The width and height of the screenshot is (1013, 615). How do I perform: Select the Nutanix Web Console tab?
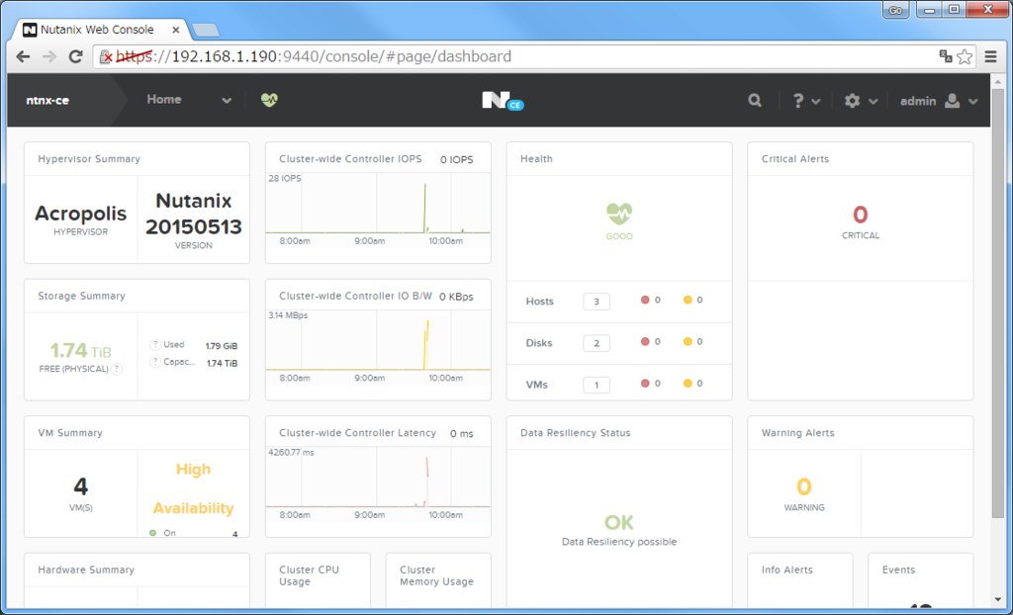[x=102, y=30]
